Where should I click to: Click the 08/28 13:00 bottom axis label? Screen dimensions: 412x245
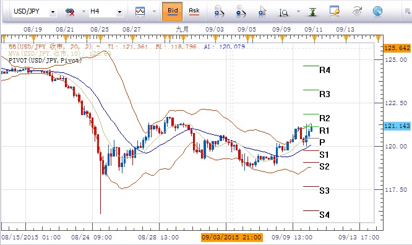[x=158, y=238]
